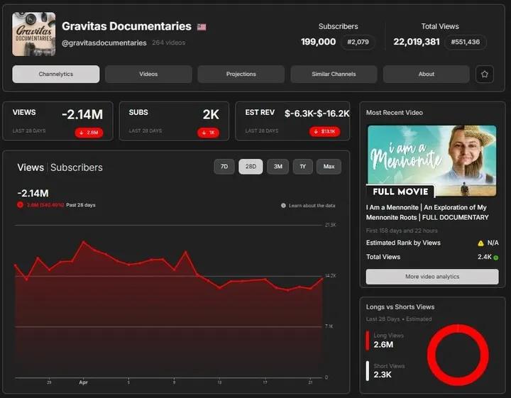Select the 3M time range
Viewport: 511px width, 398px height.
pos(278,167)
